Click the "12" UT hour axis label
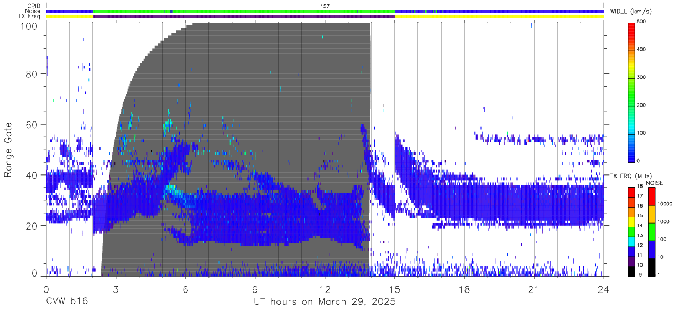The height and width of the screenshot is (313, 679). pyautogui.click(x=325, y=289)
